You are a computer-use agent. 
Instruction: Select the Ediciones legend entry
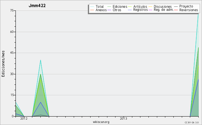click(x=117, y=6)
